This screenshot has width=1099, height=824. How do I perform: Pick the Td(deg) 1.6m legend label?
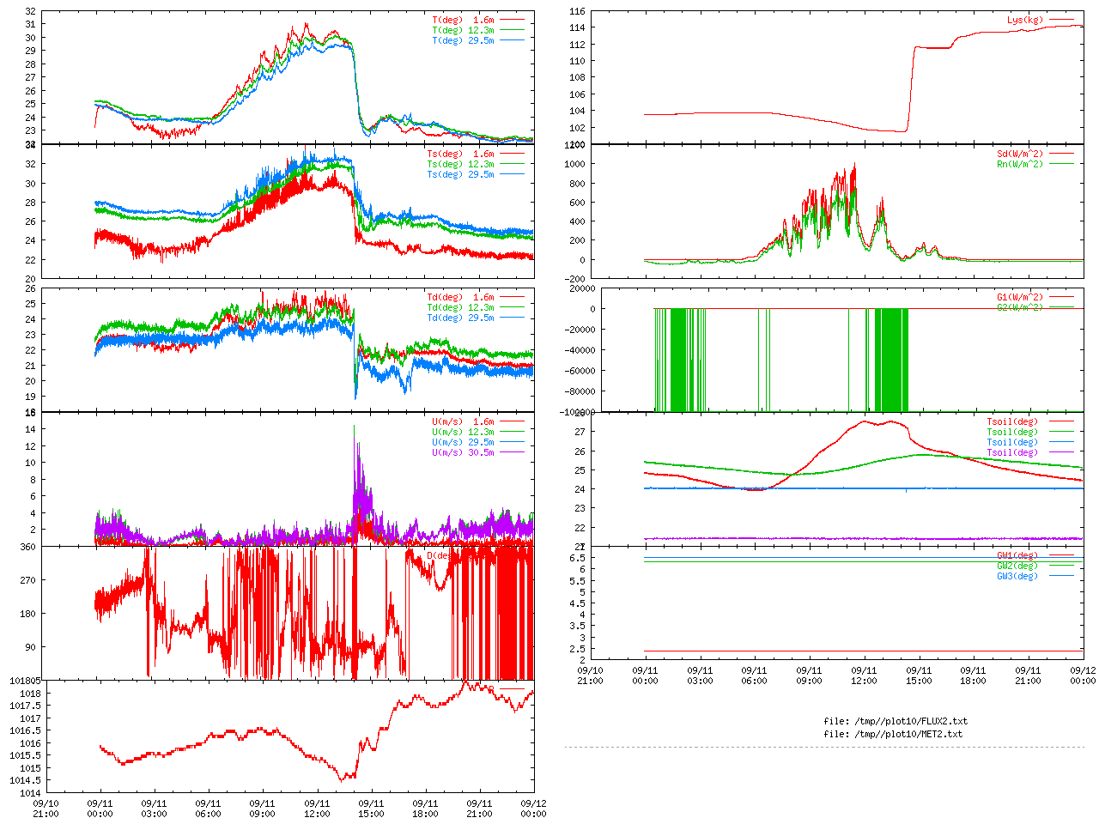(x=461, y=298)
